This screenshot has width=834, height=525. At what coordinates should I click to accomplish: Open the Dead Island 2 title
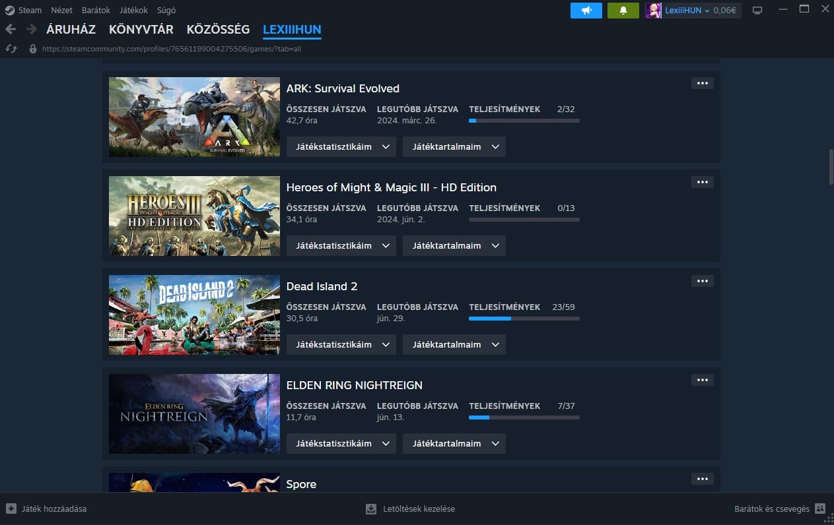click(x=322, y=286)
